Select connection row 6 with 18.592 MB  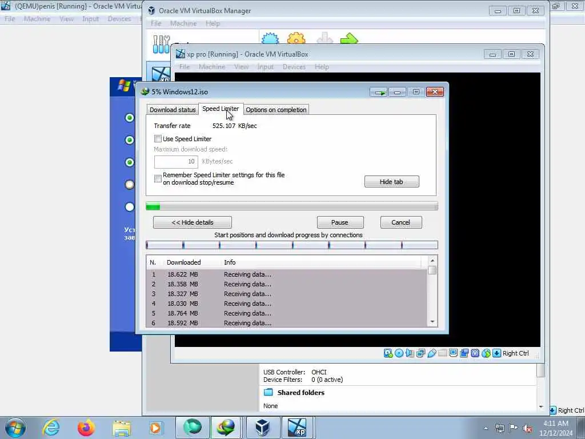point(287,323)
